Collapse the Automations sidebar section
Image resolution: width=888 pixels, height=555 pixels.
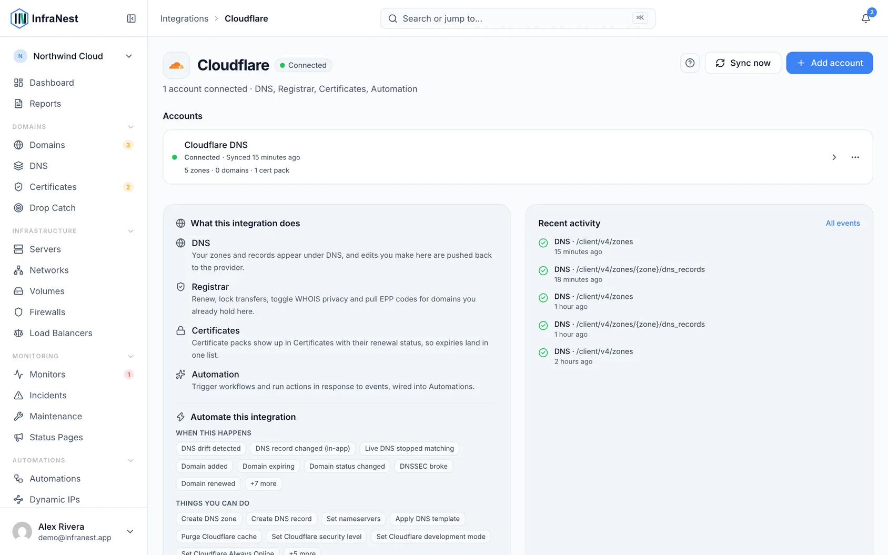131,460
